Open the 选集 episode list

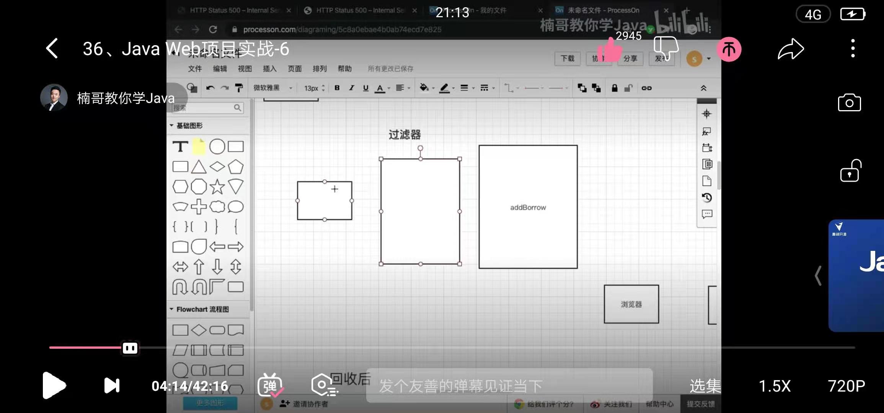pyautogui.click(x=705, y=386)
